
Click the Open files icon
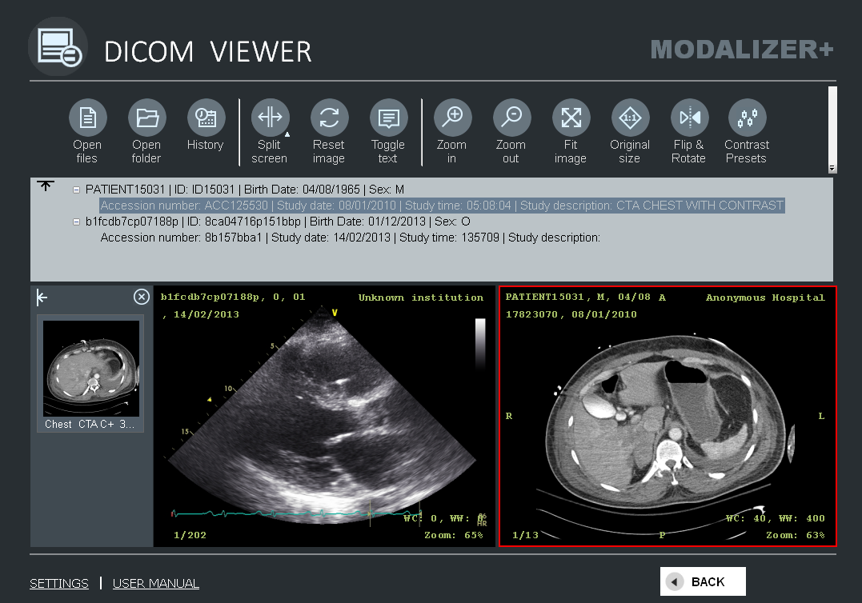(x=87, y=118)
